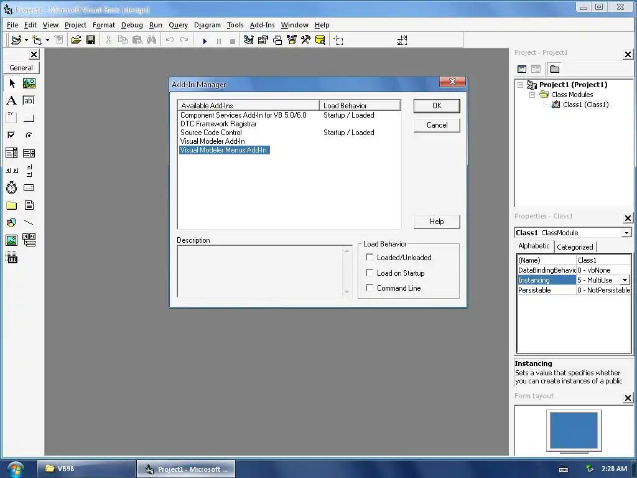
Task: Click the (Name) property value Class1
Action: pos(603,260)
